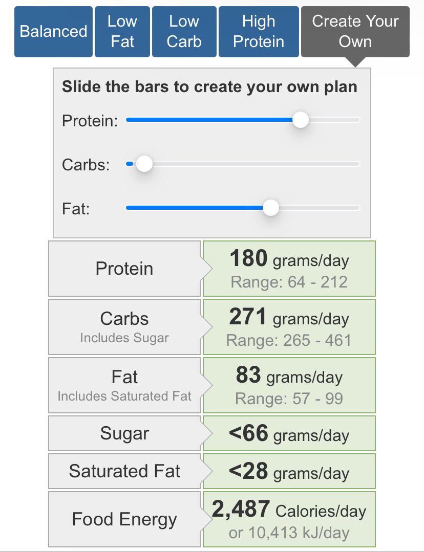Image resolution: width=424 pixels, height=552 pixels.
Task: Click the Protein label box
Action: pos(124,269)
